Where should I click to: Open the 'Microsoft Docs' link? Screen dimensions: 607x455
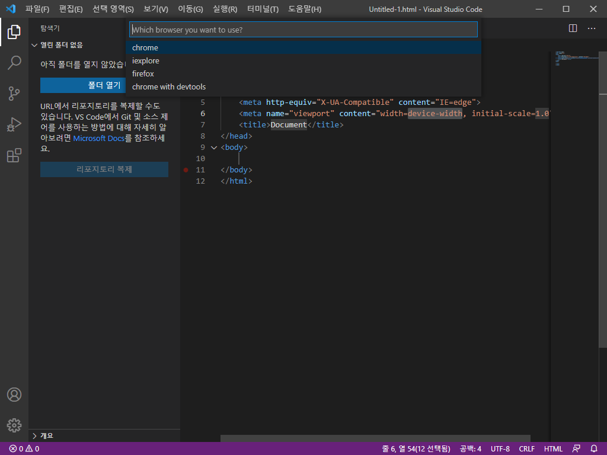coord(99,138)
